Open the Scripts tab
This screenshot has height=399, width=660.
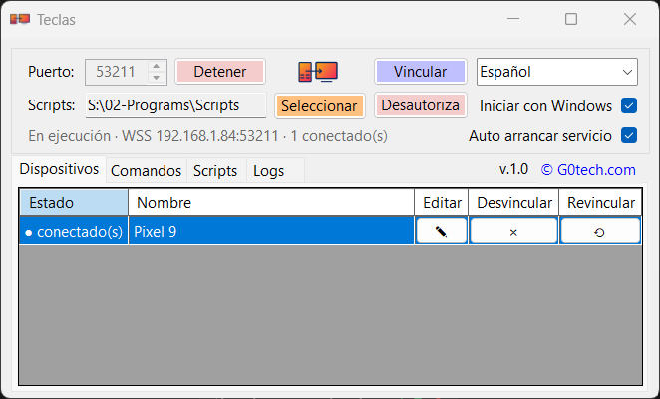coord(215,171)
